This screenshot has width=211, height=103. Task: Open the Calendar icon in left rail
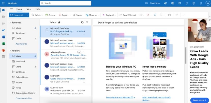pos(3,17)
